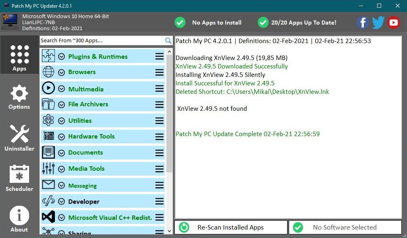Expand the Messaging category chevron

tap(61, 186)
